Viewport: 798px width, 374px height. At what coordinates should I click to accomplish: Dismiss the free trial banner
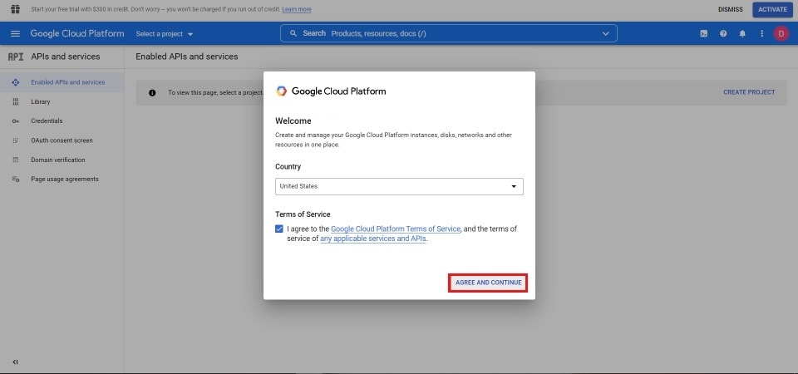(731, 10)
